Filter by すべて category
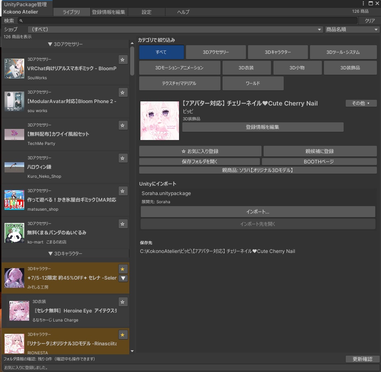Viewport: 381px width, 372px height. [161, 52]
